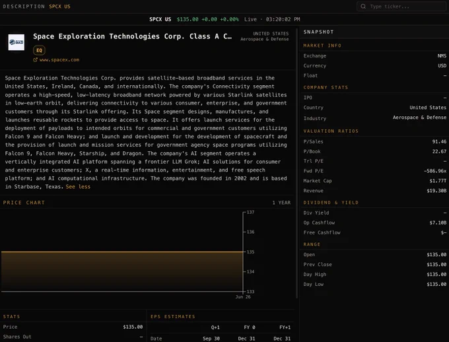
Task: Select the 1 YEAR chart range label
Action: pos(281,203)
